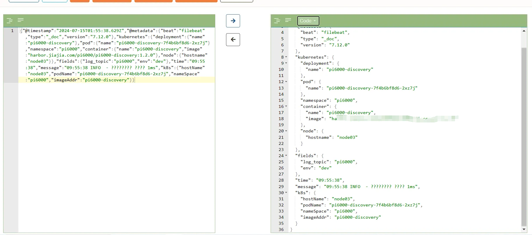Viewport: 532px width, 235px height.
Task: Collapse the "container" object at line 16
Action: (286, 106)
